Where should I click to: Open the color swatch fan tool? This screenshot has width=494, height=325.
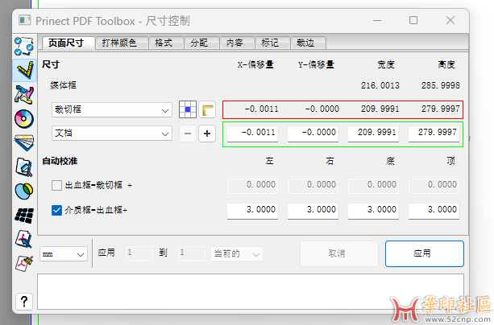(x=24, y=143)
